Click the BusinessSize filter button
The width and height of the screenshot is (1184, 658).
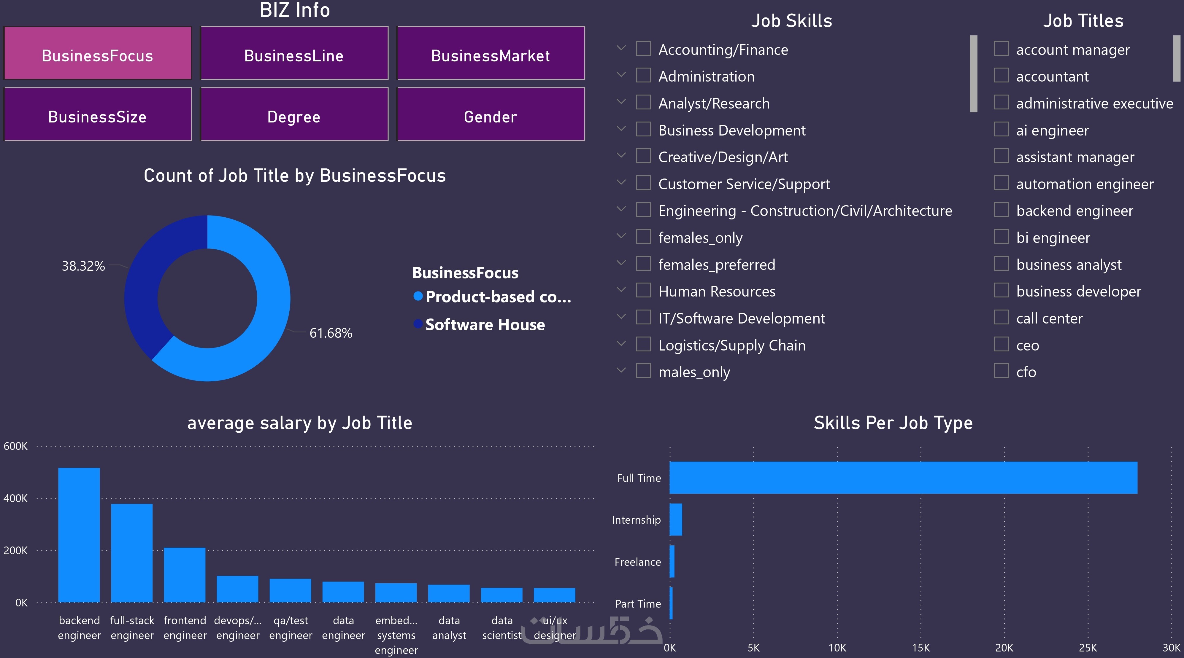pyautogui.click(x=97, y=116)
